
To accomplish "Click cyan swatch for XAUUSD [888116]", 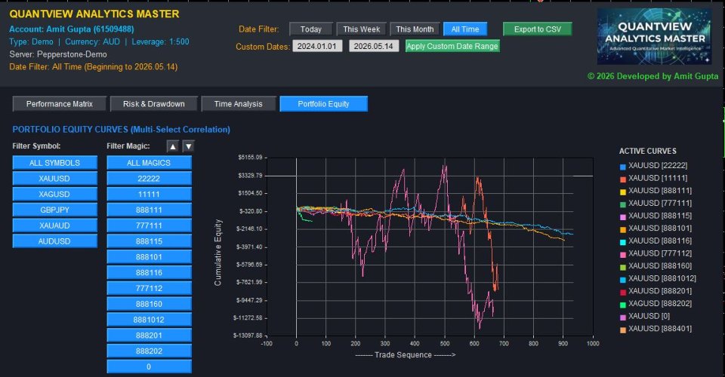I will [623, 242].
